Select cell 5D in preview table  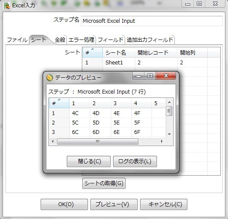click(100, 123)
